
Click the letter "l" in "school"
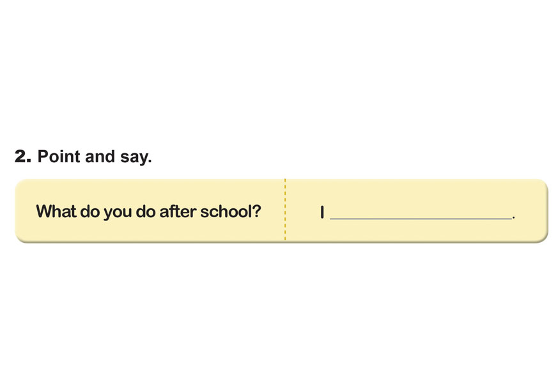250,211
